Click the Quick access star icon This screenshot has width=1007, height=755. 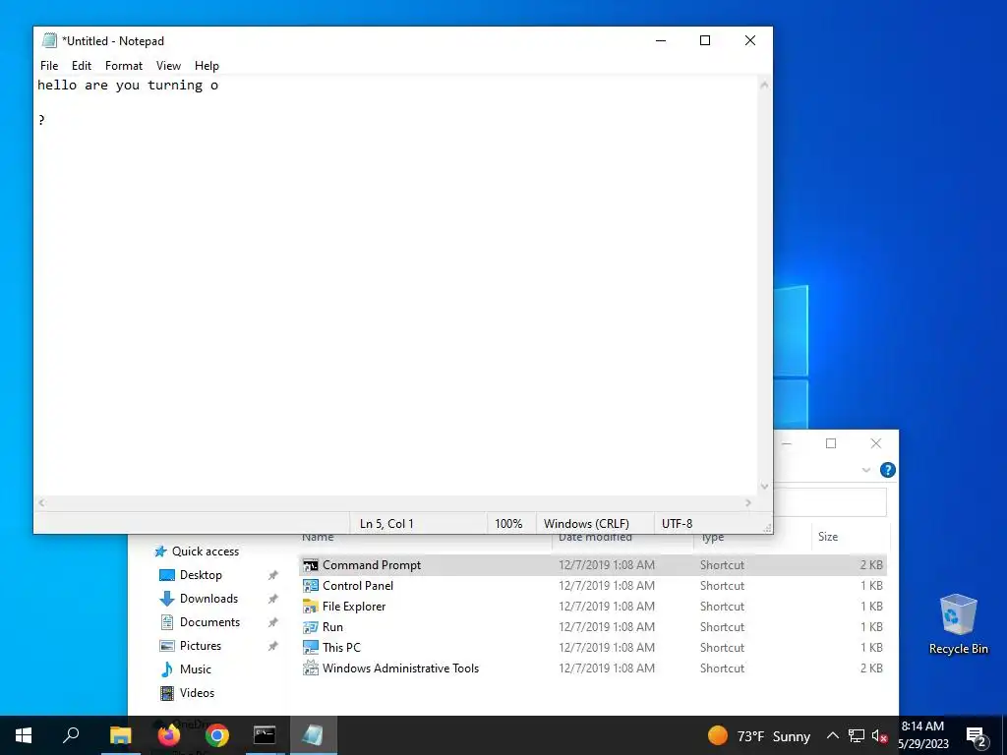tap(160, 551)
